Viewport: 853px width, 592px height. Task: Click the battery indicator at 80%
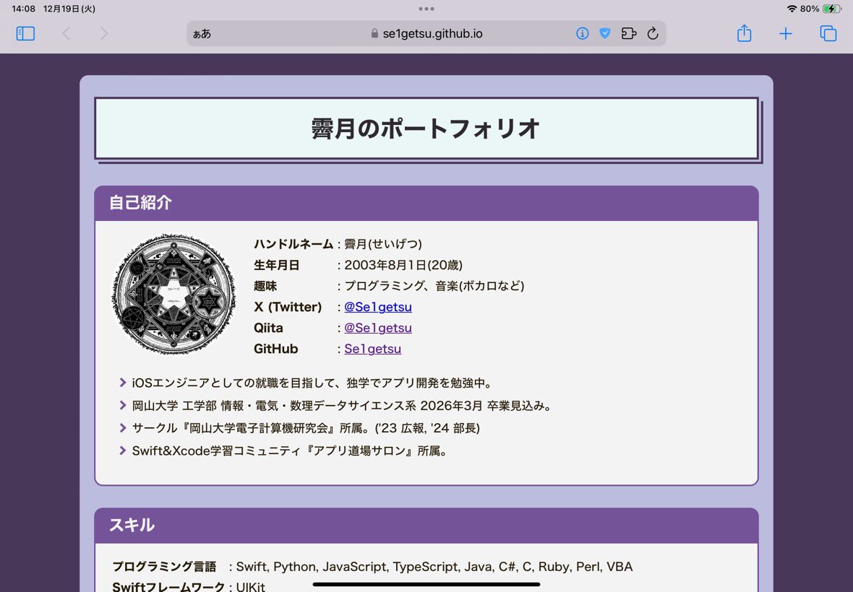pyautogui.click(x=832, y=9)
